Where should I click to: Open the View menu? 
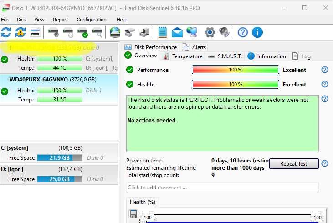pos(39,20)
